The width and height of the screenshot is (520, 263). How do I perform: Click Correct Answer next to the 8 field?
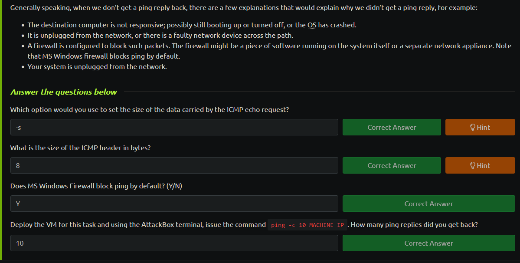[392, 165]
